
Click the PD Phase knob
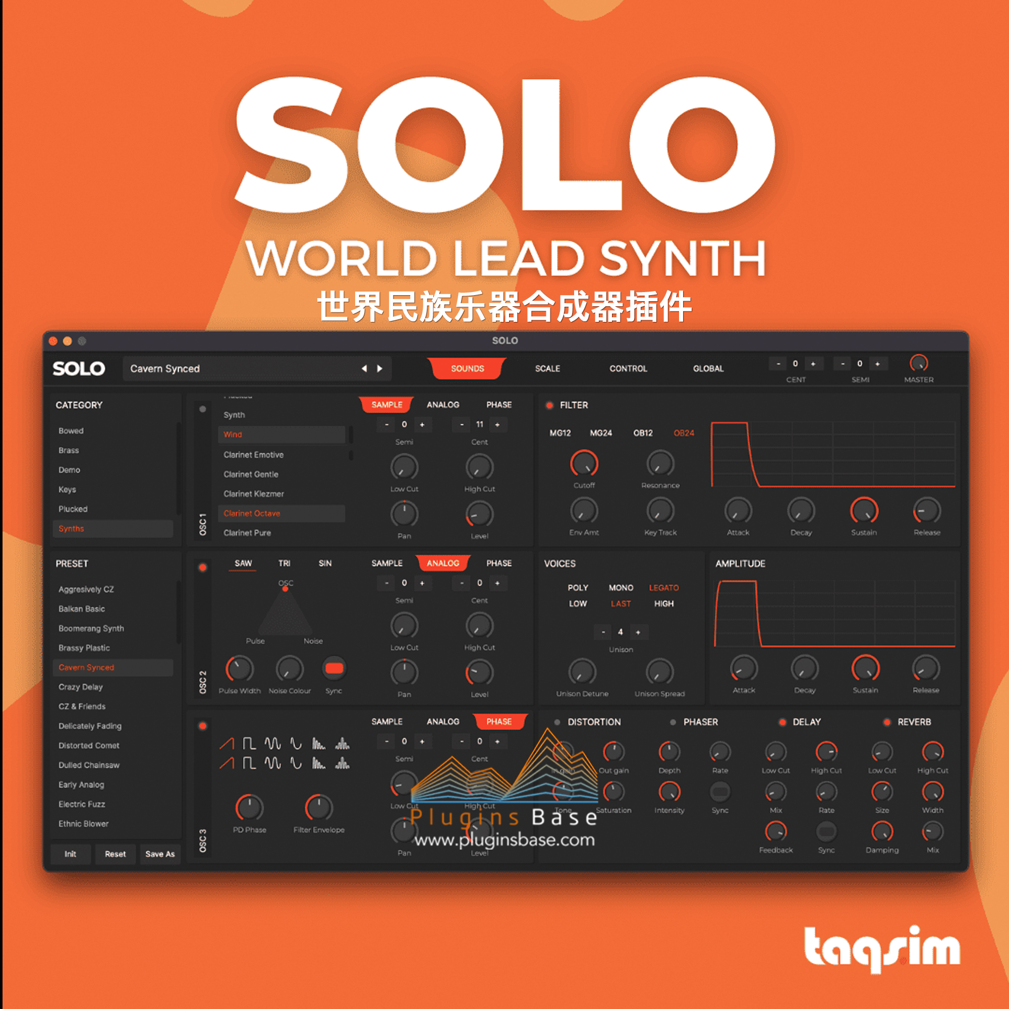(249, 807)
